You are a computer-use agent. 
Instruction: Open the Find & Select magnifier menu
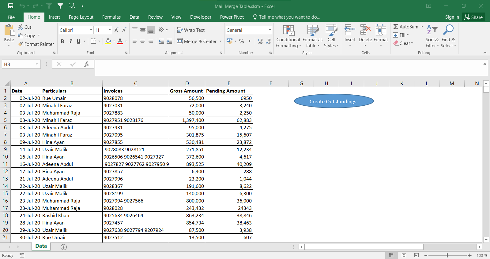tap(448, 36)
